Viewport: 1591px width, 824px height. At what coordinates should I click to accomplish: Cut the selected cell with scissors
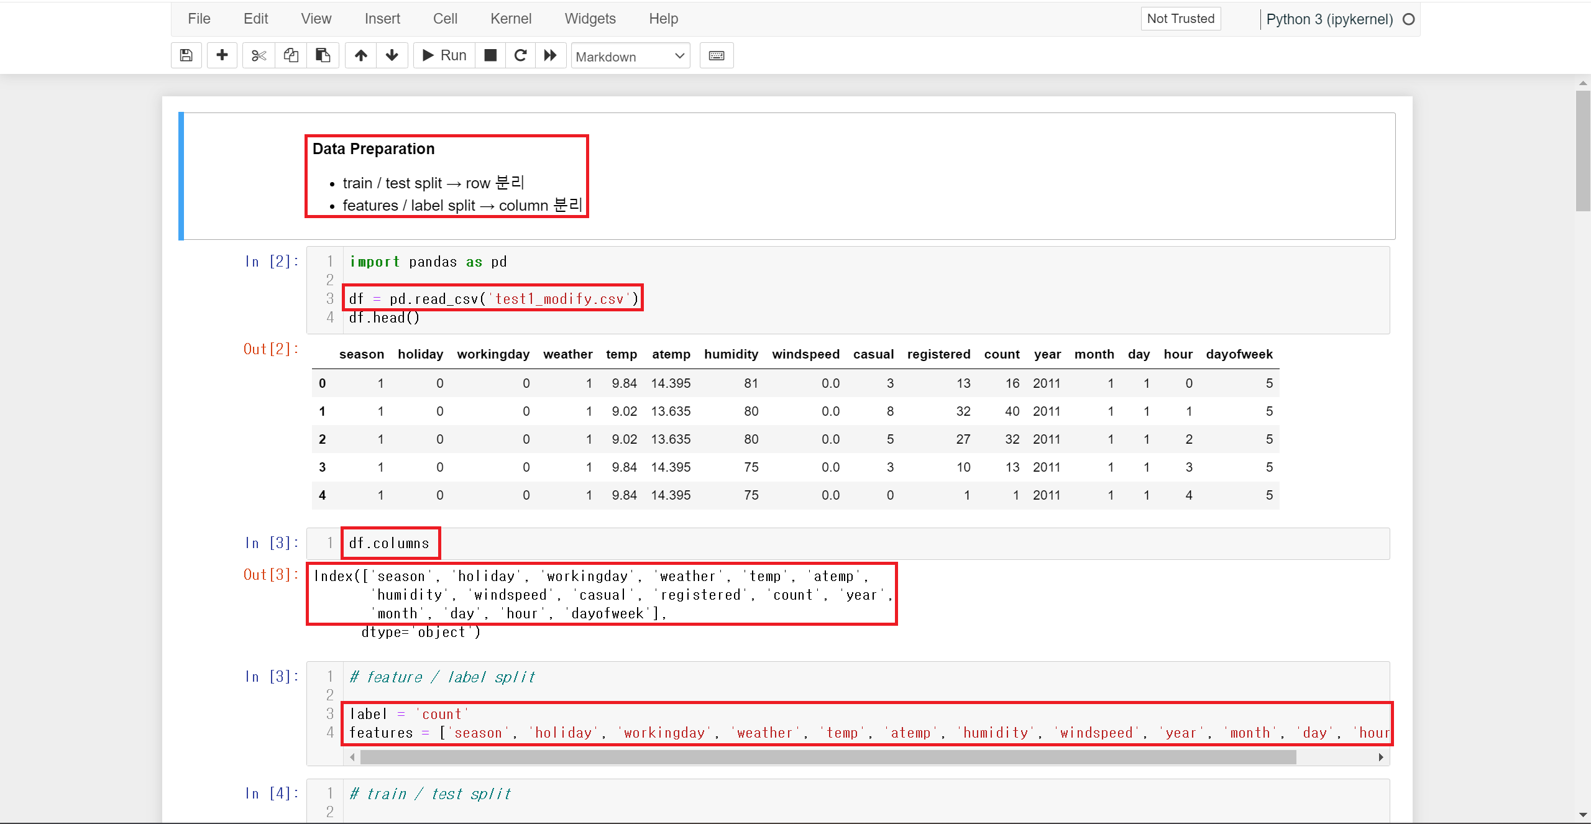click(x=259, y=55)
